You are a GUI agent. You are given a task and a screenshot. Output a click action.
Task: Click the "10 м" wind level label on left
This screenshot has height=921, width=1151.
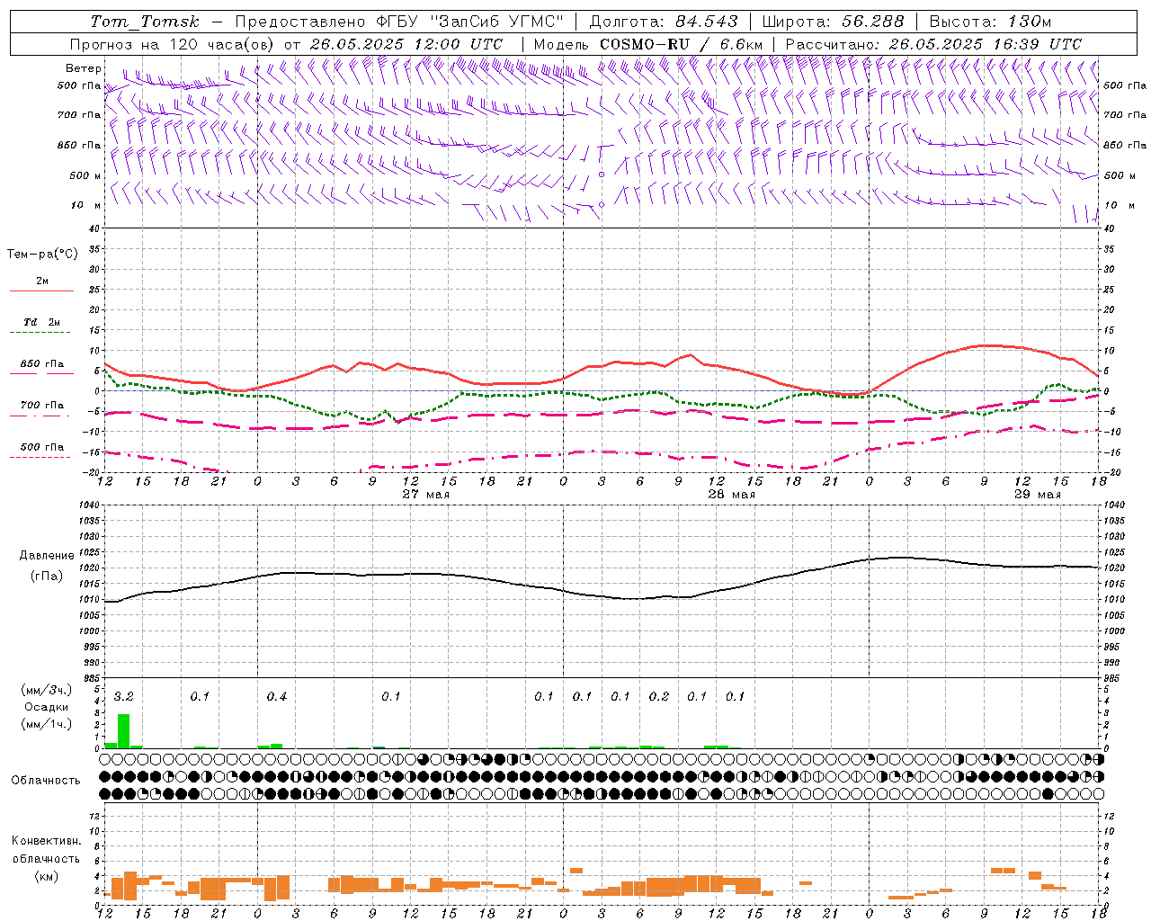point(86,205)
